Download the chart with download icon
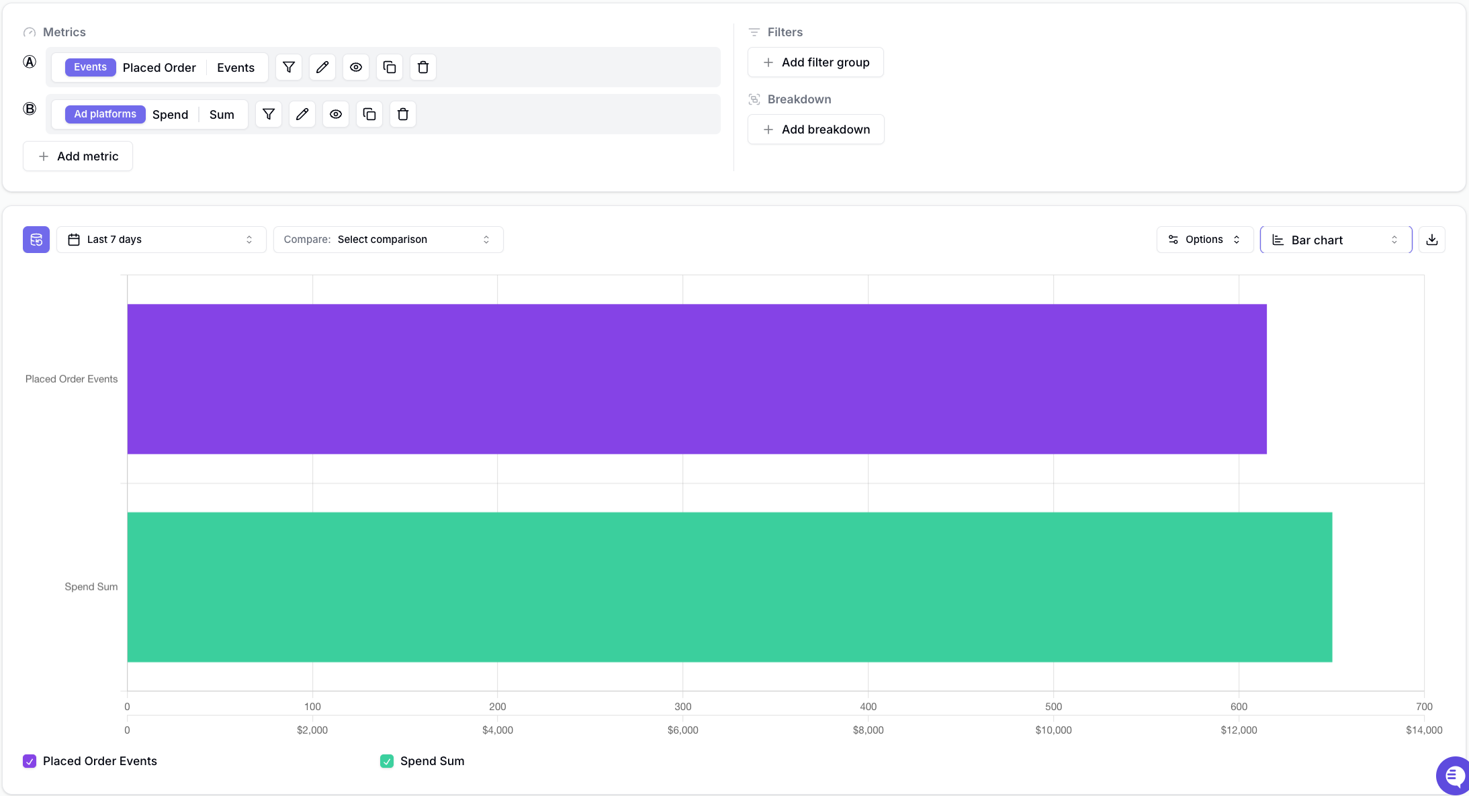This screenshot has width=1469, height=796. [1432, 240]
